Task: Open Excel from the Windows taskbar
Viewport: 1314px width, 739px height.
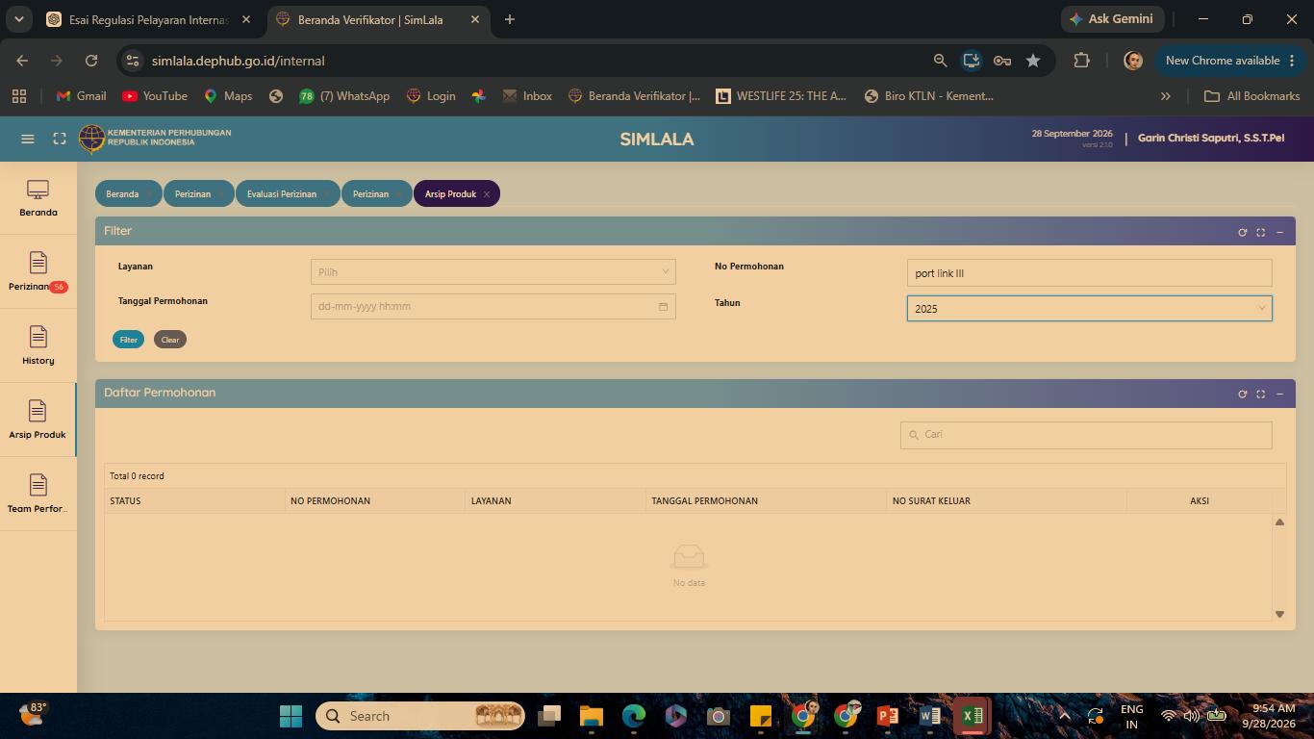Action: tap(972, 716)
